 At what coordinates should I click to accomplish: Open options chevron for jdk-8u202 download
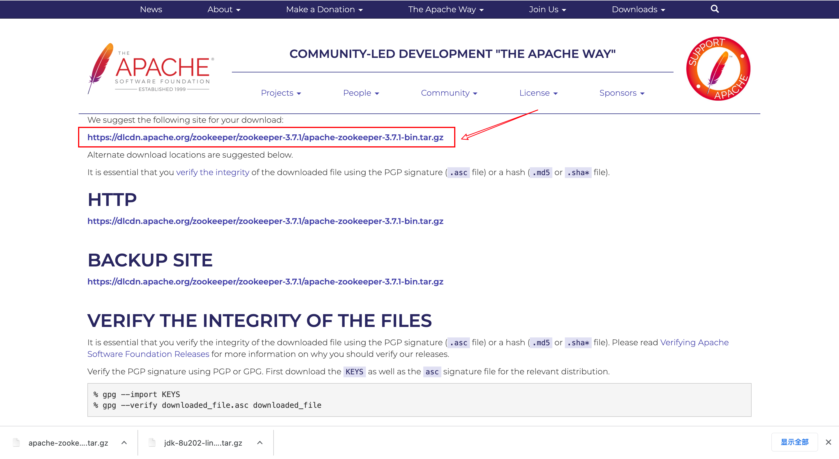pyautogui.click(x=260, y=442)
